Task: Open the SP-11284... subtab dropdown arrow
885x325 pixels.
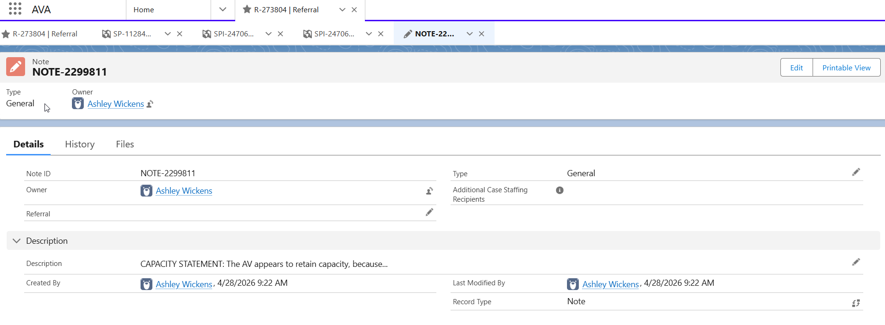Action: pyautogui.click(x=168, y=34)
